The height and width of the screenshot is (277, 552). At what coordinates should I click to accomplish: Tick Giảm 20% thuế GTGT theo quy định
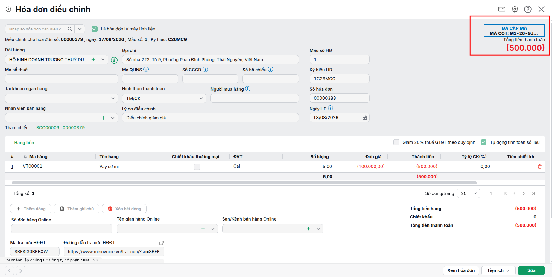coord(396,142)
